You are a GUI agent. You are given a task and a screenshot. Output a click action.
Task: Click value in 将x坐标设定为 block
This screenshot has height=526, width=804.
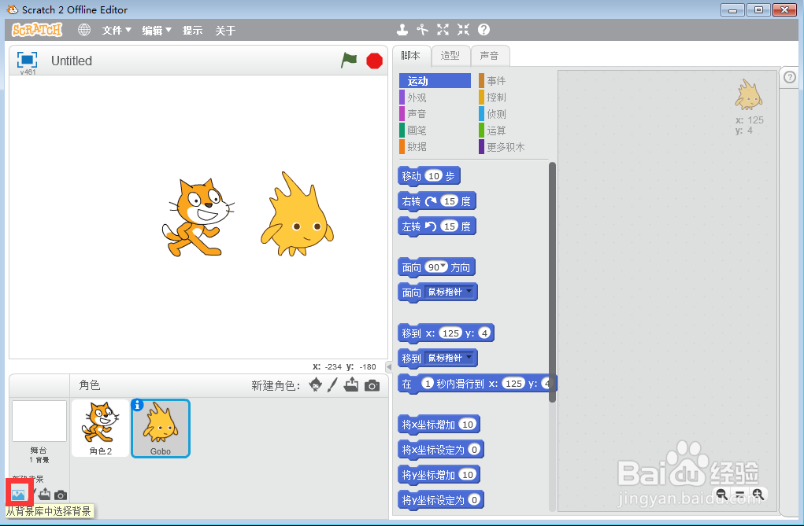point(474,450)
